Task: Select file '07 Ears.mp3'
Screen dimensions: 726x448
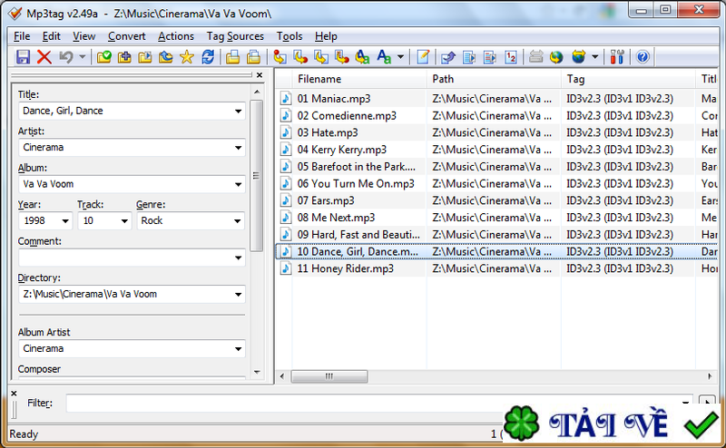Action: 326,200
